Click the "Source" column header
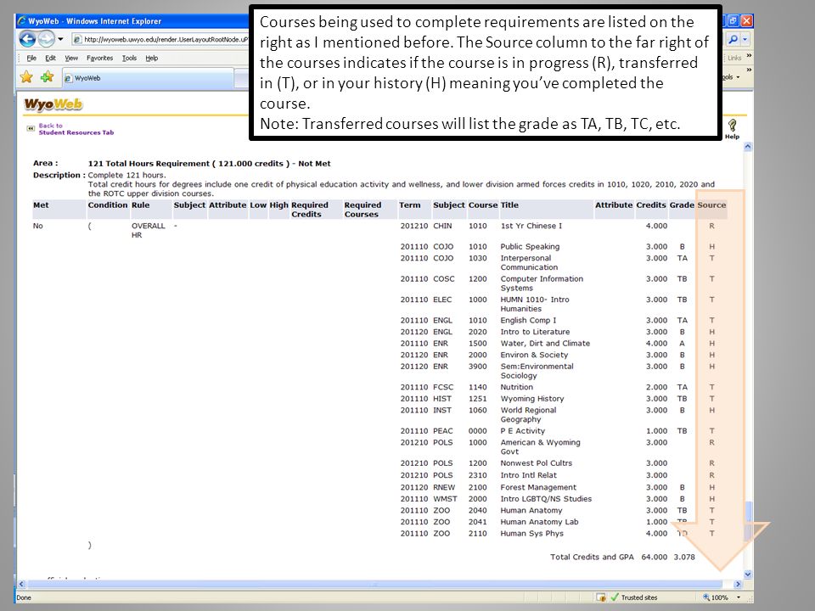This screenshot has width=815, height=611. click(711, 205)
